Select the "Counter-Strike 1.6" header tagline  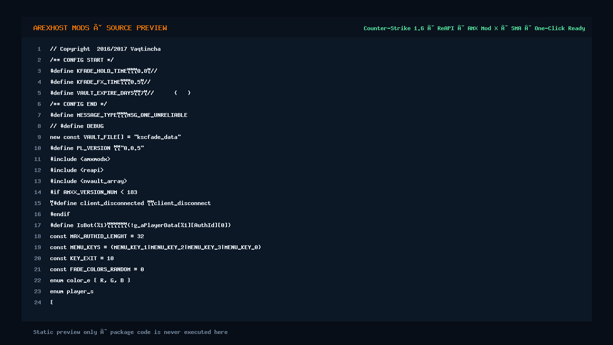coord(474,28)
